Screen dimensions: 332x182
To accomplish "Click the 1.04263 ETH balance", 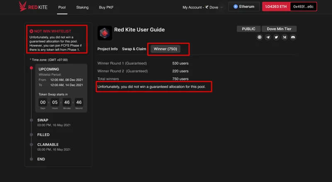I will [x=276, y=7].
